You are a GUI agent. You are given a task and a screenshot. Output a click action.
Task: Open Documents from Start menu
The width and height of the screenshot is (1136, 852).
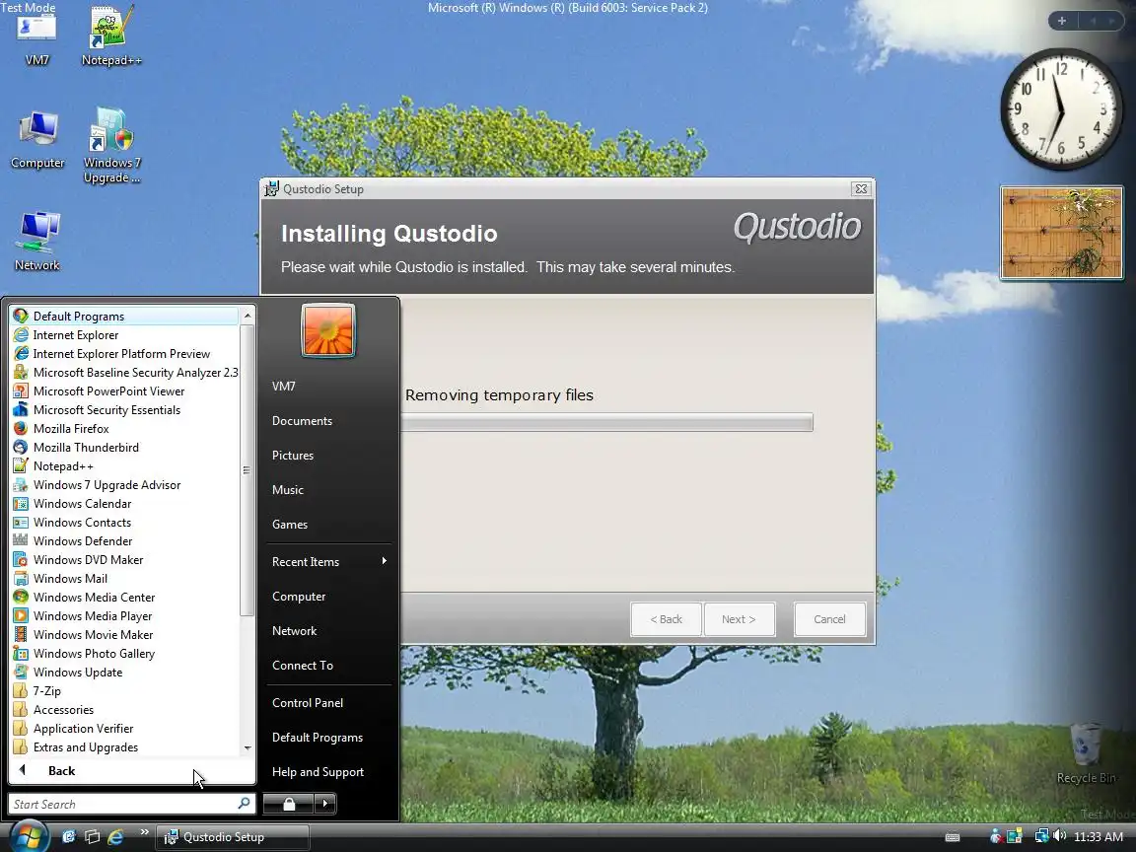[328, 421]
